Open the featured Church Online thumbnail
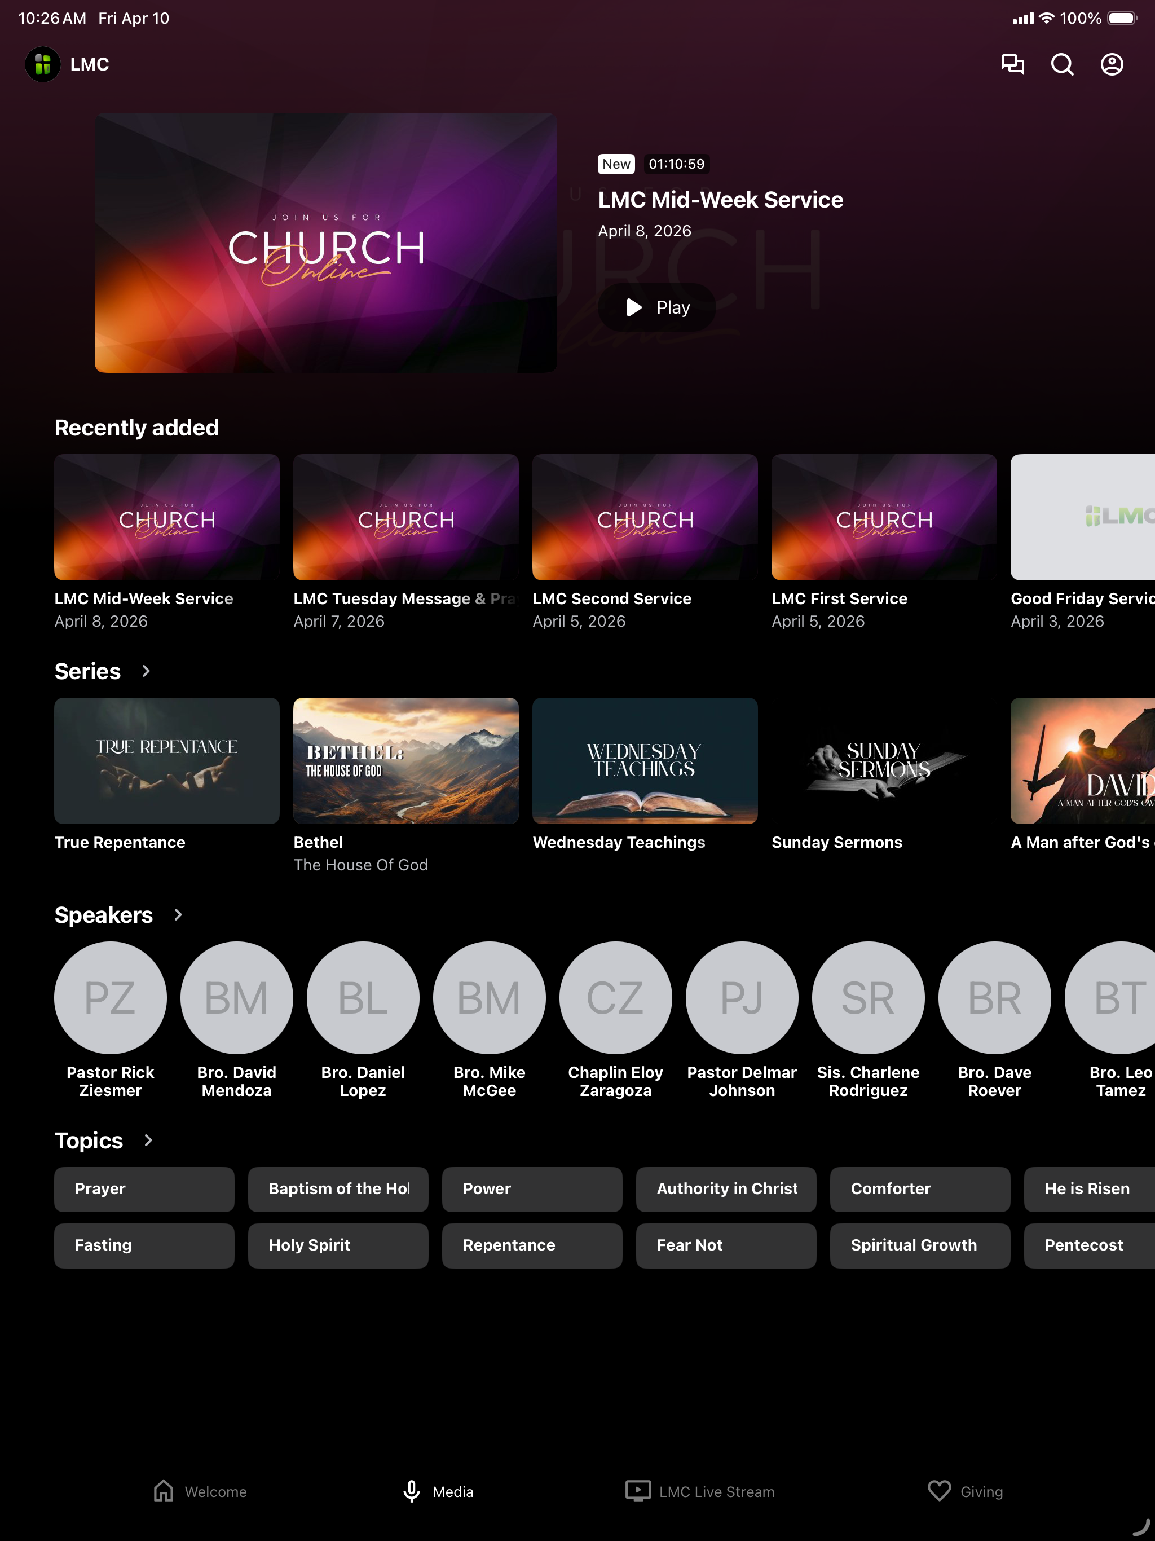1155x1541 pixels. (325, 243)
